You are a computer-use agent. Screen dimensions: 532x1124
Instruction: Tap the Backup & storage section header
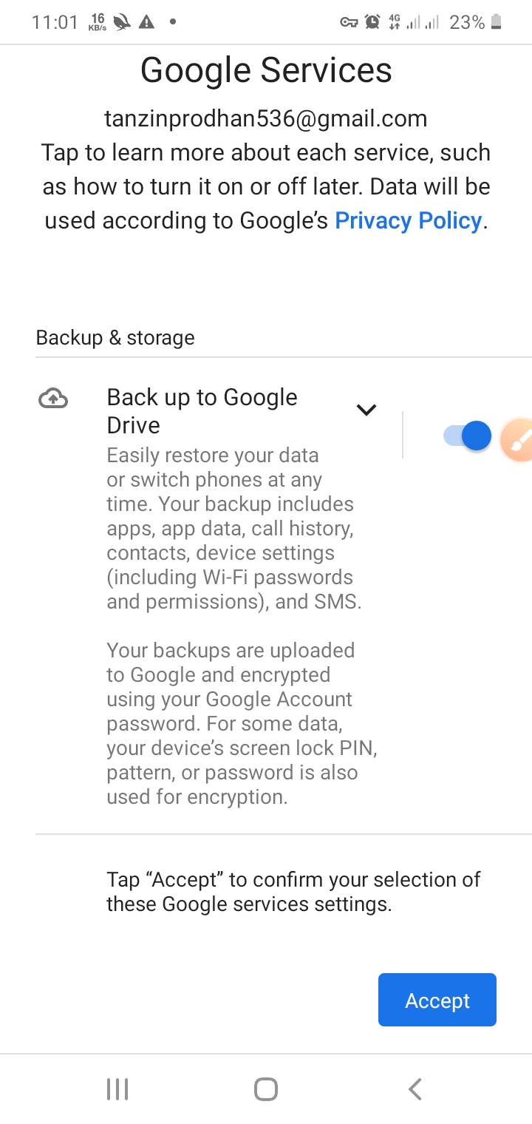pos(115,338)
